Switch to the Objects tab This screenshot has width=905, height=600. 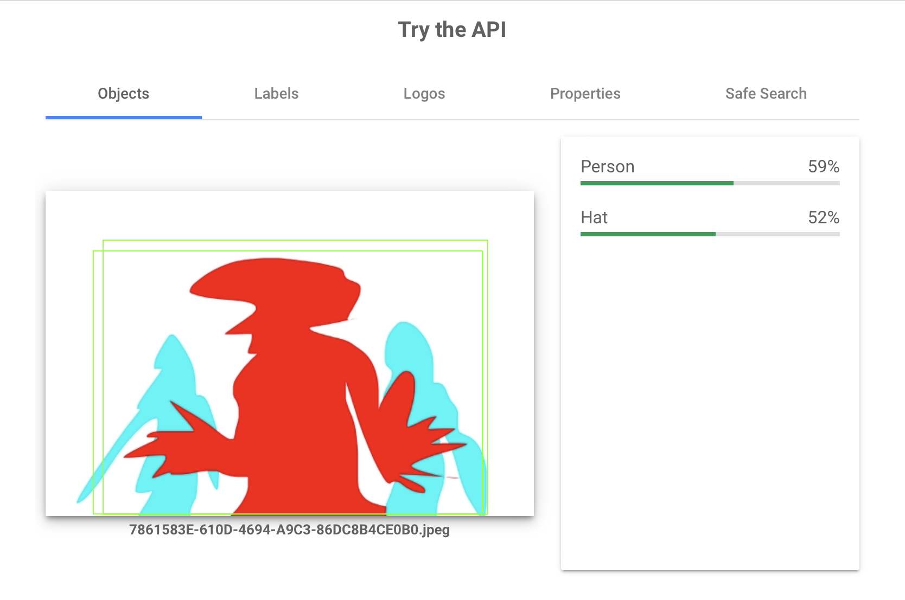(124, 94)
